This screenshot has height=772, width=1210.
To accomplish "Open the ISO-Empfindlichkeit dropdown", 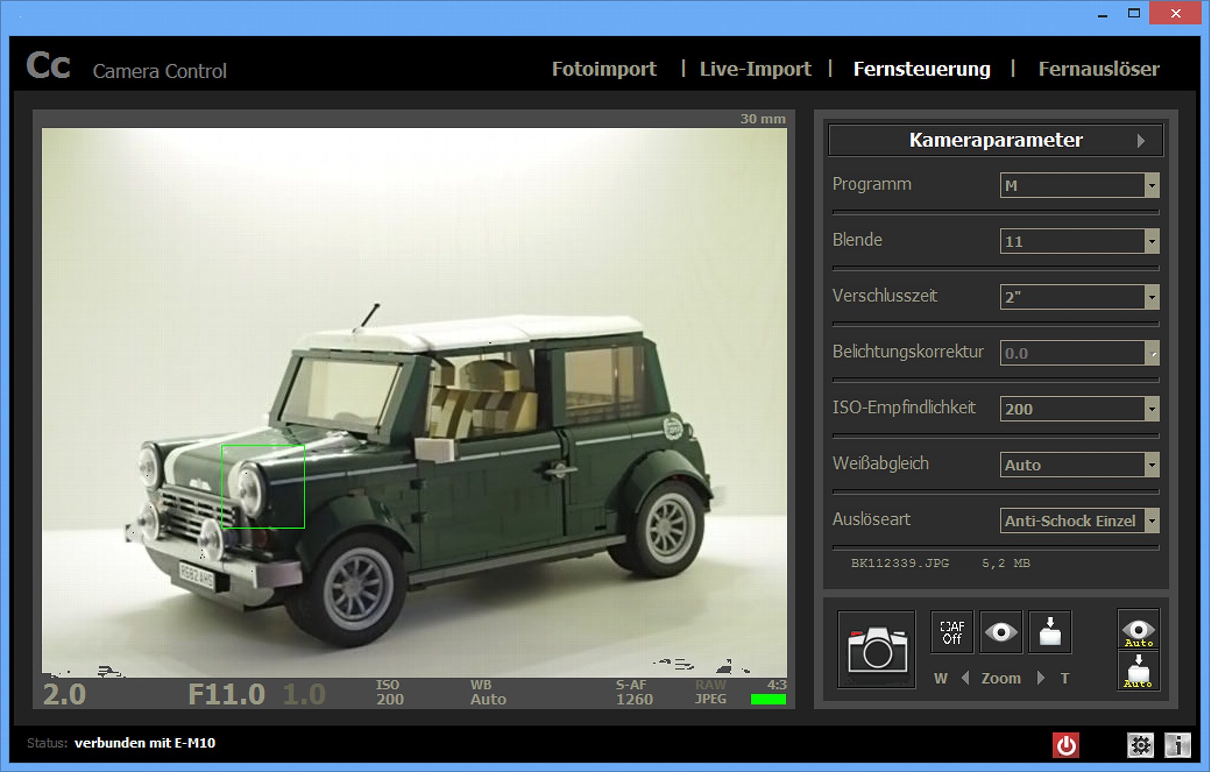I will (1079, 408).
